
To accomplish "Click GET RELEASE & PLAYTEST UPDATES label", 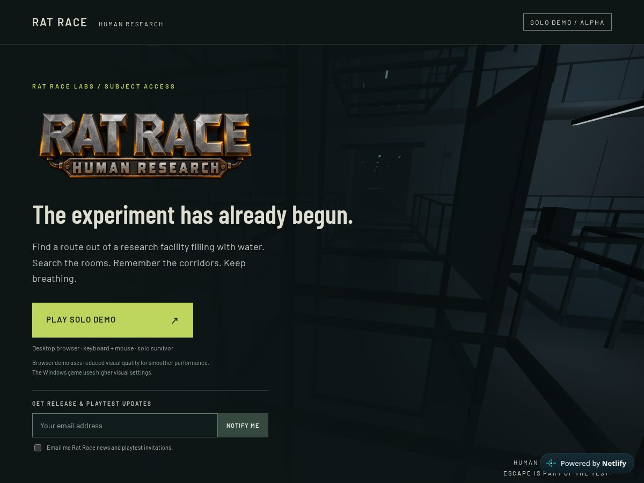I will click(x=92, y=404).
